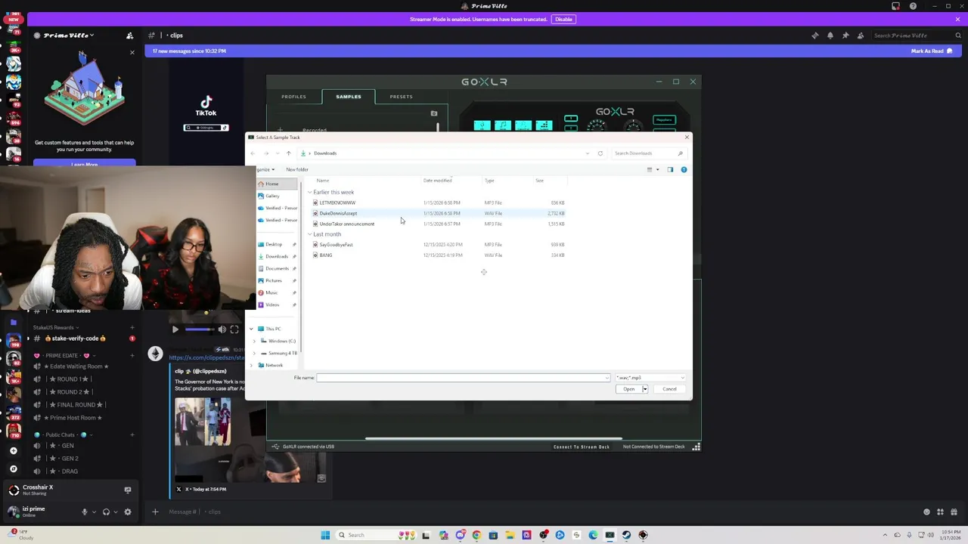Click the Cancel button in the dialog

pyautogui.click(x=669, y=389)
